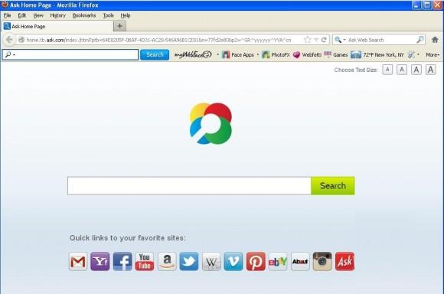The image size is (444, 294).
Task: Open the YouTube quick link icon
Action: point(145,261)
